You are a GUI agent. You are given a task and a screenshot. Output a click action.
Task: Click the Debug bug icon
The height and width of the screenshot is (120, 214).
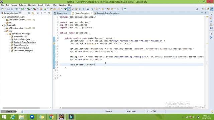tap(17, 9)
